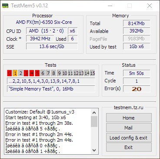This screenshot has width=160, height=159.
Task: Click testmem.tz.ru group label
Action: point(129,107)
